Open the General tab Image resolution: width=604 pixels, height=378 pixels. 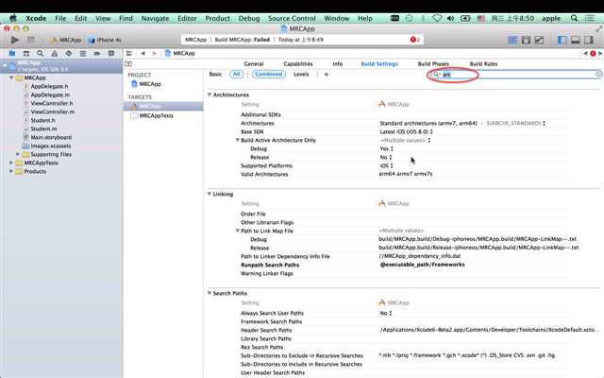(x=254, y=63)
